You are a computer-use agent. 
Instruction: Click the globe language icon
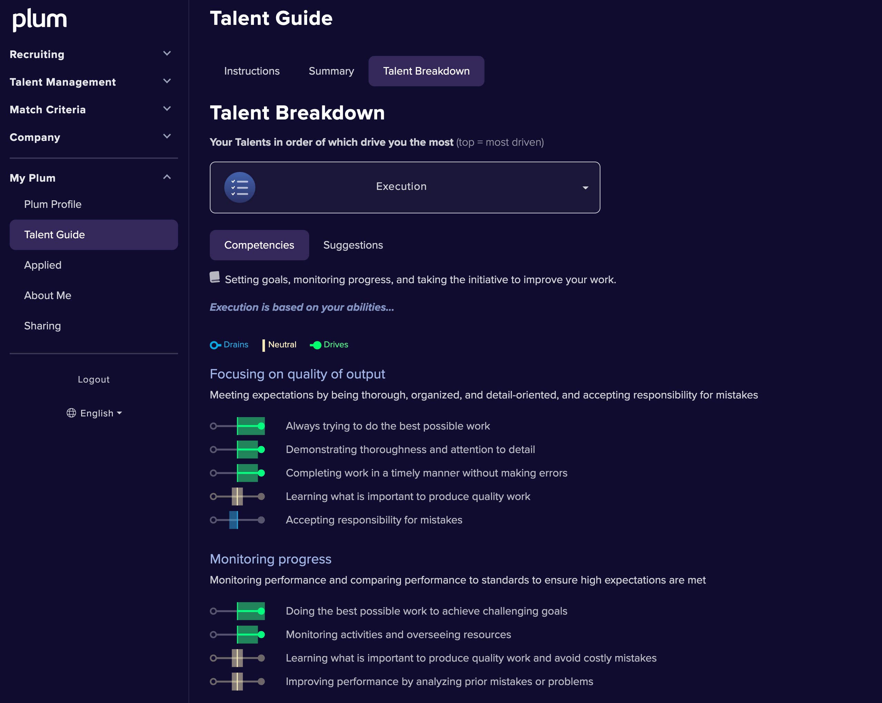click(71, 413)
